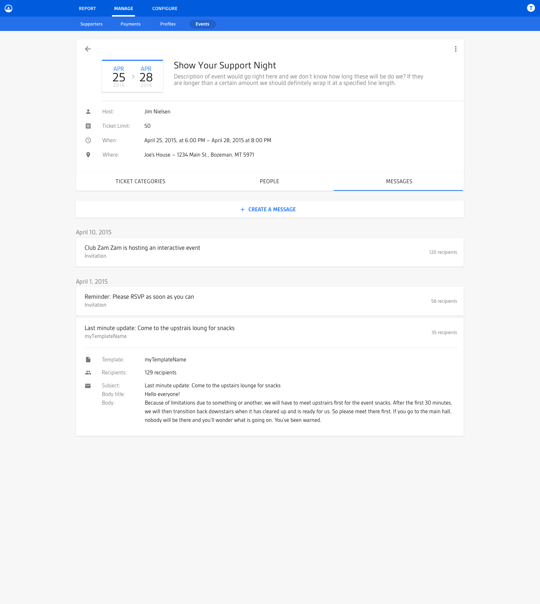Switch to the Payments sub-tab
Viewport: 540px width, 604px height.
coord(131,24)
